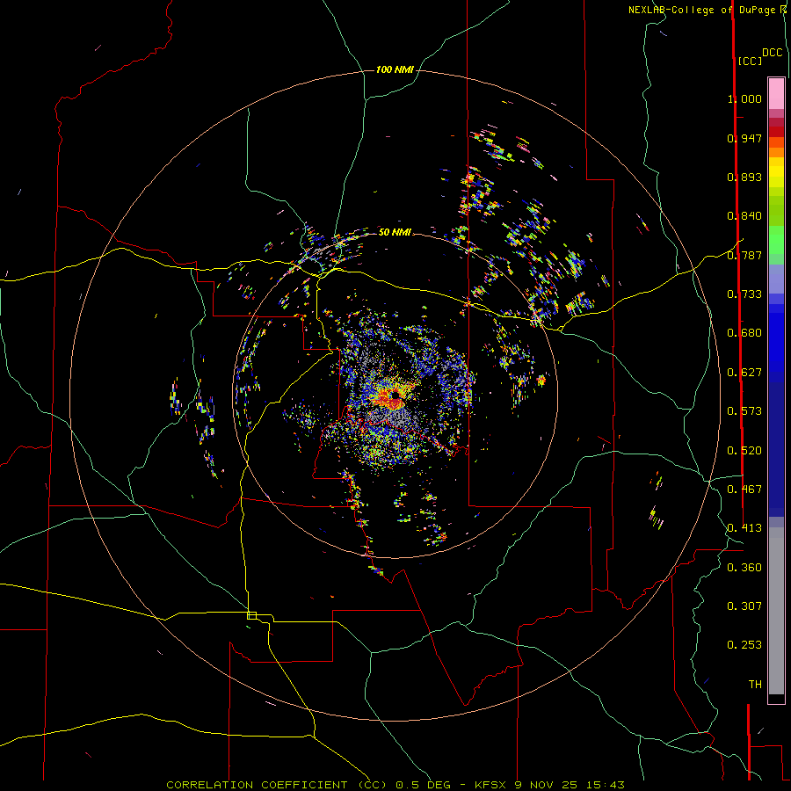Screen dimensions: 791x791
Task: Click the 0.893 scale value
Action: coord(744,177)
